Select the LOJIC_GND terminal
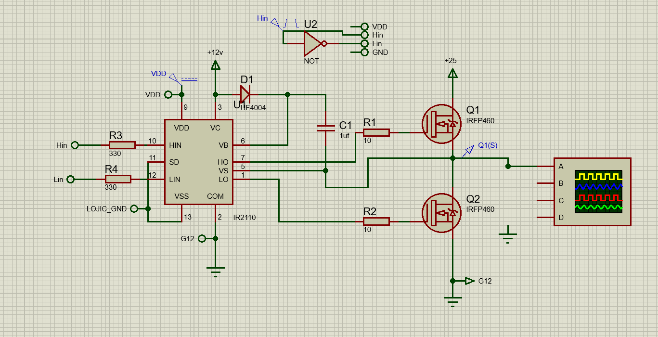Viewport: 658px width, 337px height. 134,208
